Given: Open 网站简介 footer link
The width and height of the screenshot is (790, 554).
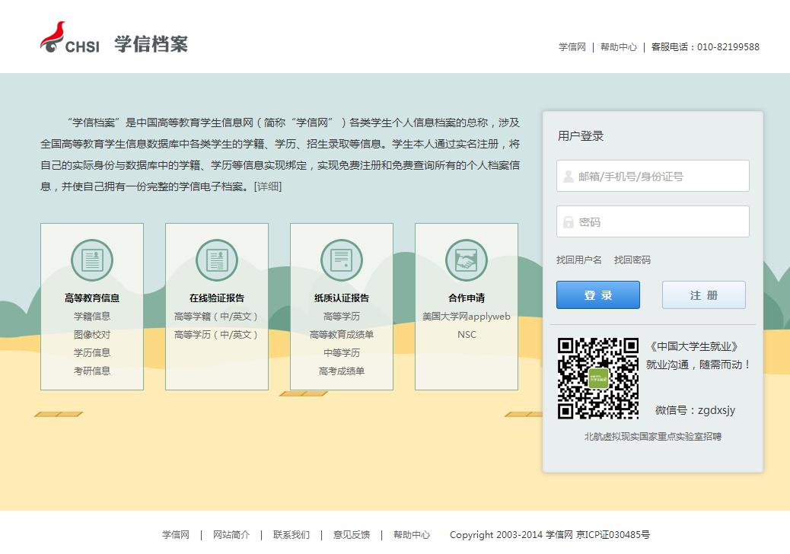Looking at the screenshot, I should point(231,535).
